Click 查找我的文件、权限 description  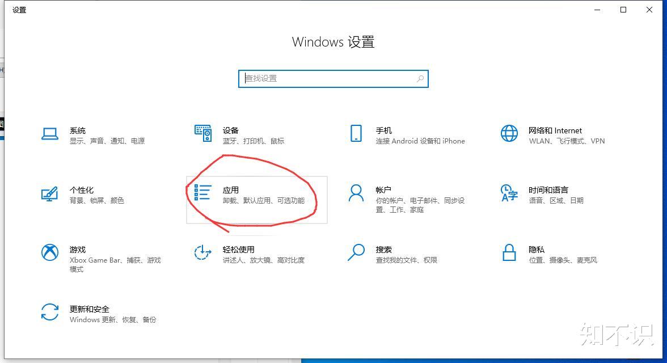406,260
